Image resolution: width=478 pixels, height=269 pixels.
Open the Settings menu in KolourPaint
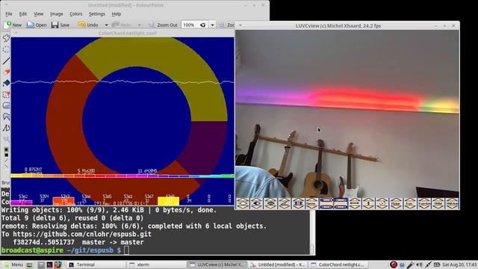(97, 14)
